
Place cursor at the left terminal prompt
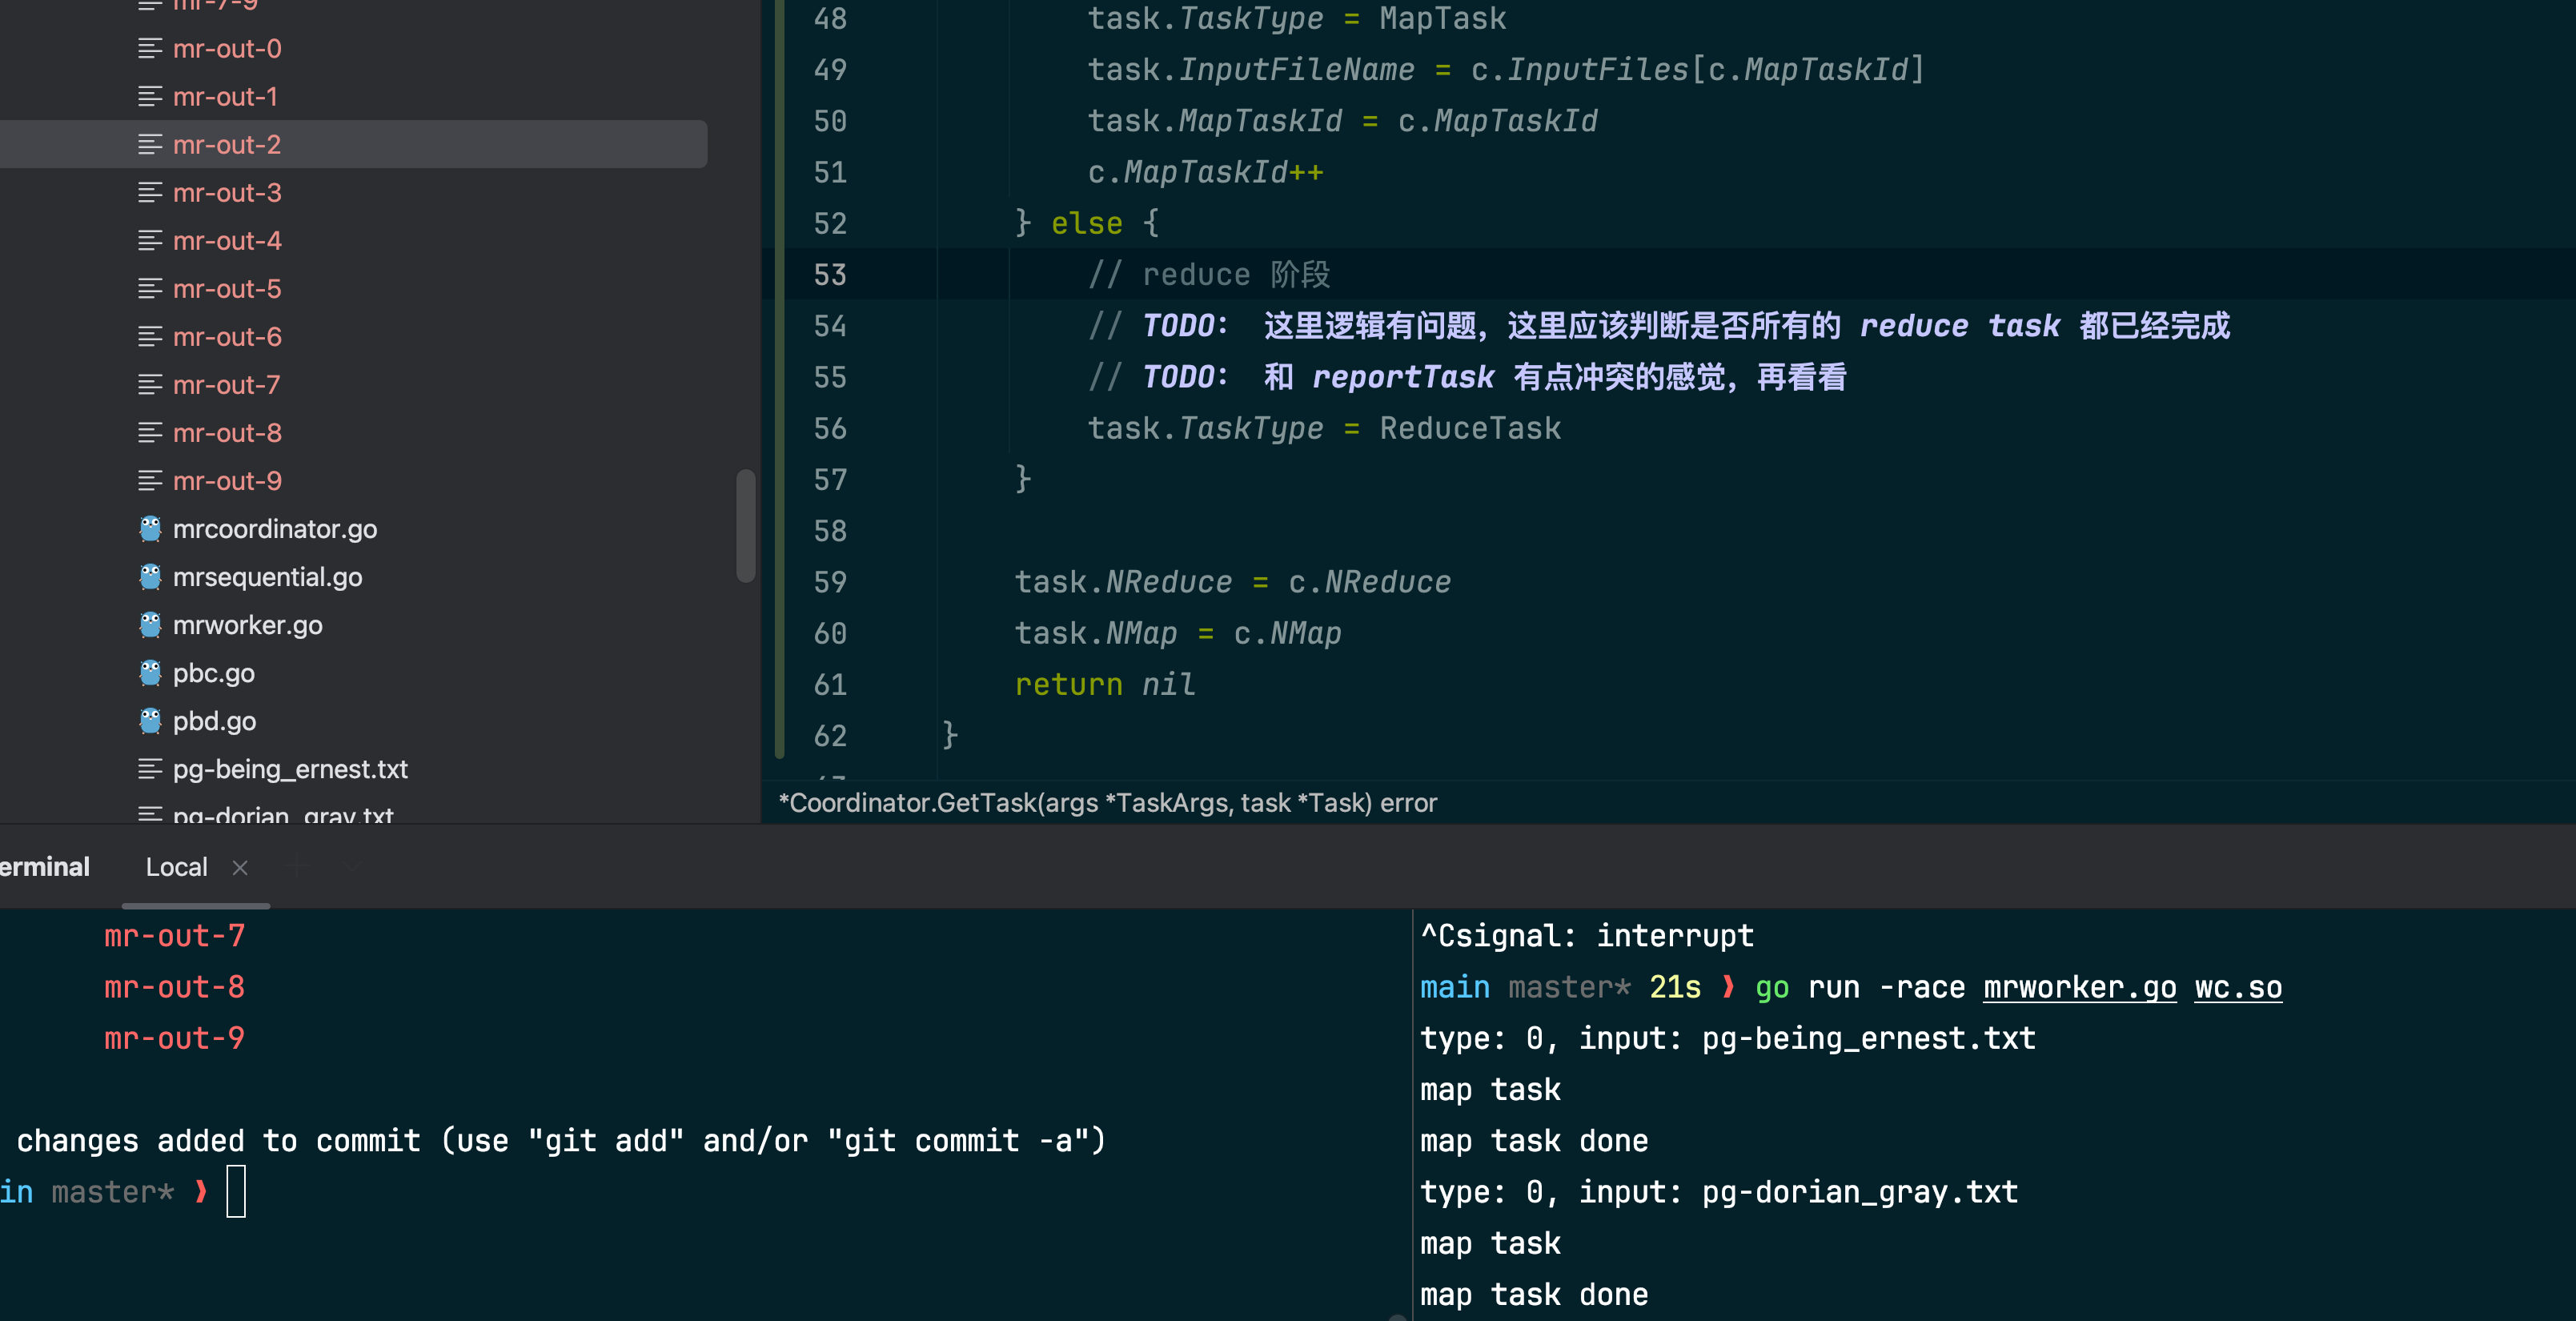pyautogui.click(x=236, y=1192)
